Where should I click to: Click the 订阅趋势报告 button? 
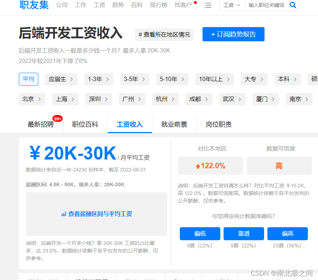(x=233, y=34)
